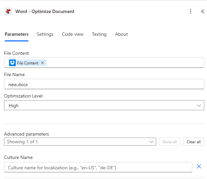The width and height of the screenshot is (207, 179).
Task: Switch to the Parameters tab
Action: click(x=16, y=34)
